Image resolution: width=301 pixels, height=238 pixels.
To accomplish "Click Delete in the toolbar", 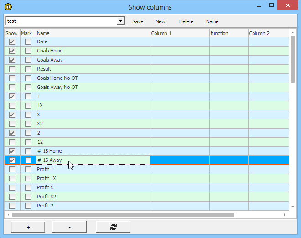I will click(186, 21).
